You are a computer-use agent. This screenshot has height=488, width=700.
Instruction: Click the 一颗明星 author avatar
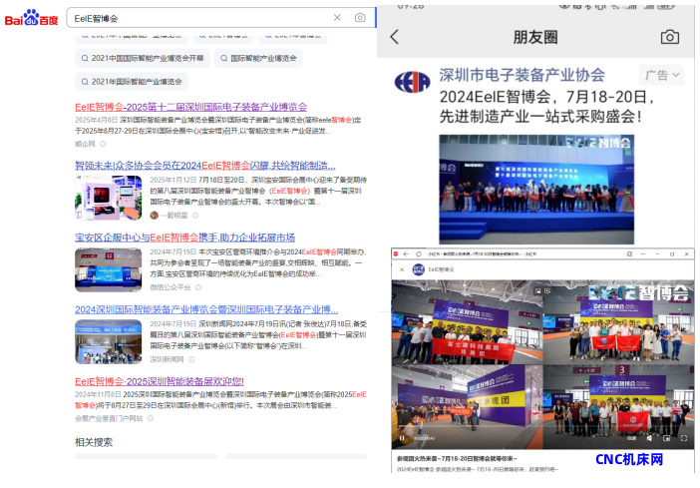point(154,216)
